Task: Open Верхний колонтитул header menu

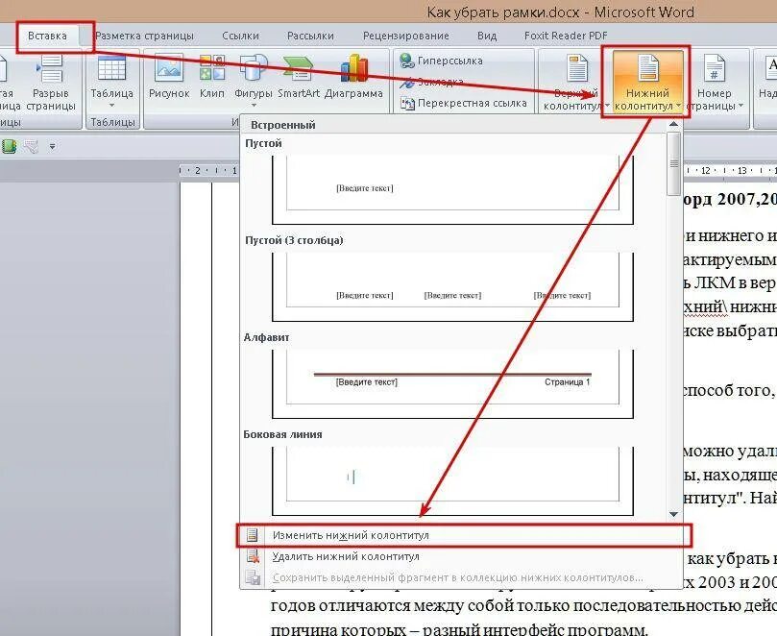Action: (574, 84)
